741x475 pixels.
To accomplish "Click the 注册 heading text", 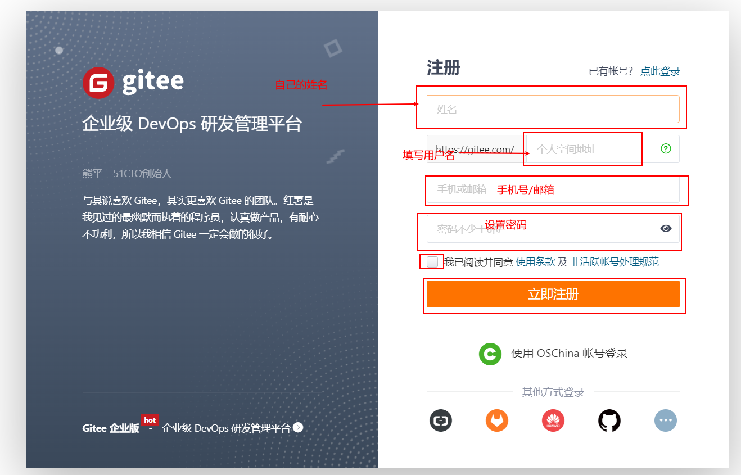I will coord(444,68).
